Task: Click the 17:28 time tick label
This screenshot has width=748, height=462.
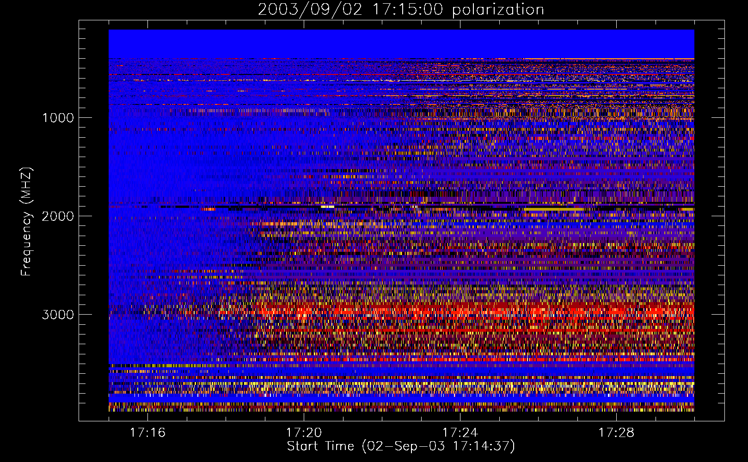Action: (616, 432)
